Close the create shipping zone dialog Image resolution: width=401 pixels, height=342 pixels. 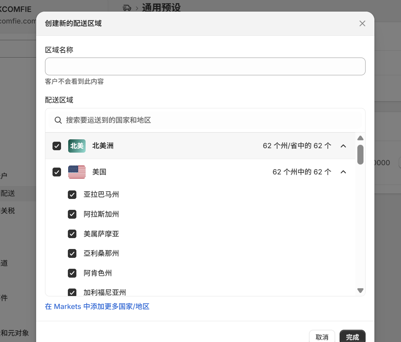click(362, 24)
